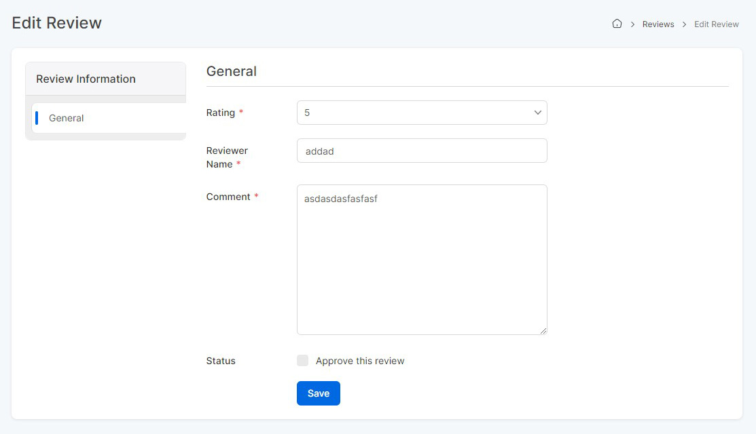Screen dimensions: 756x434
Task: Focus the Reviewer Name input field
Action: (421, 151)
